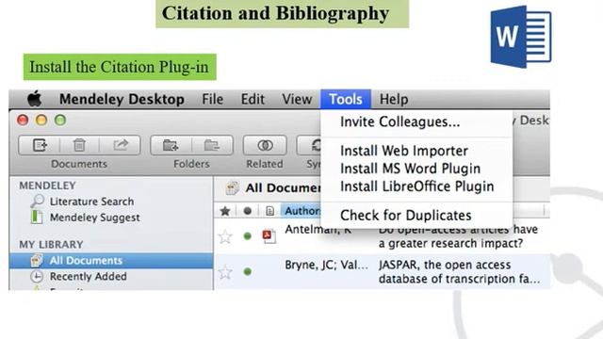Open the File menu

pos(212,99)
